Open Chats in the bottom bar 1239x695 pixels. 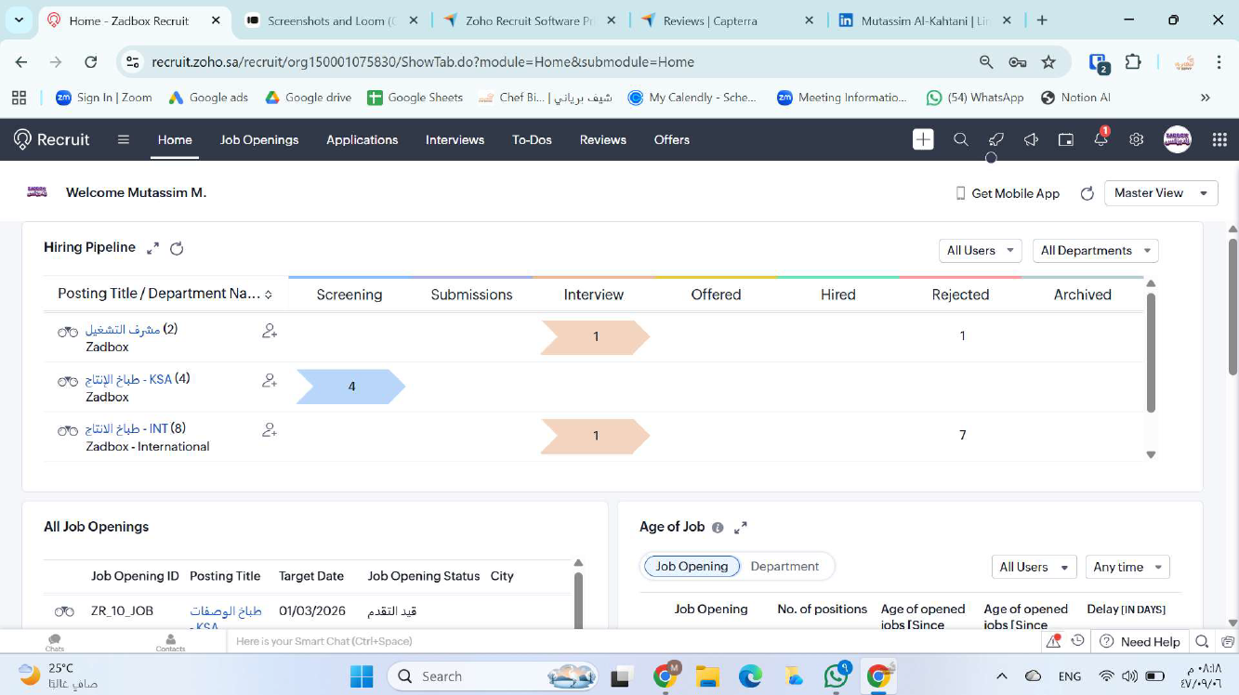point(55,642)
